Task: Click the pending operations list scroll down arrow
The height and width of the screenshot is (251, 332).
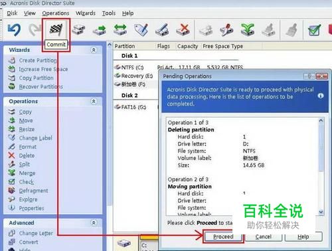Action: [x=321, y=212]
